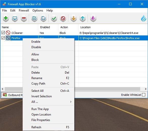The width and height of the screenshot is (148, 131).
Task: Click the monitor Add Process toolbar icon
Action: click(x=15, y=18)
